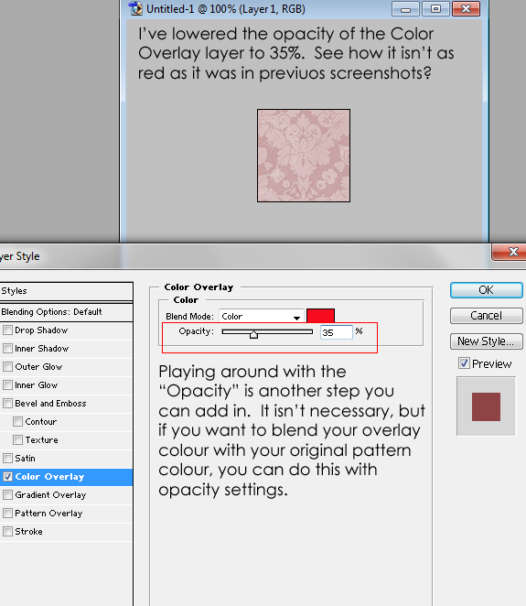Viewport: 526px width, 606px height.
Task: Close the Untitled-1 document window
Action: (x=466, y=9)
